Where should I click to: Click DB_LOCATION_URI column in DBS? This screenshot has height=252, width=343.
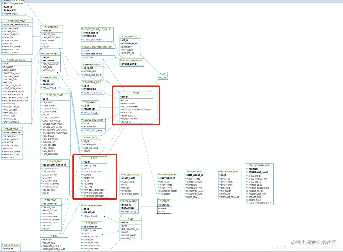131,229
